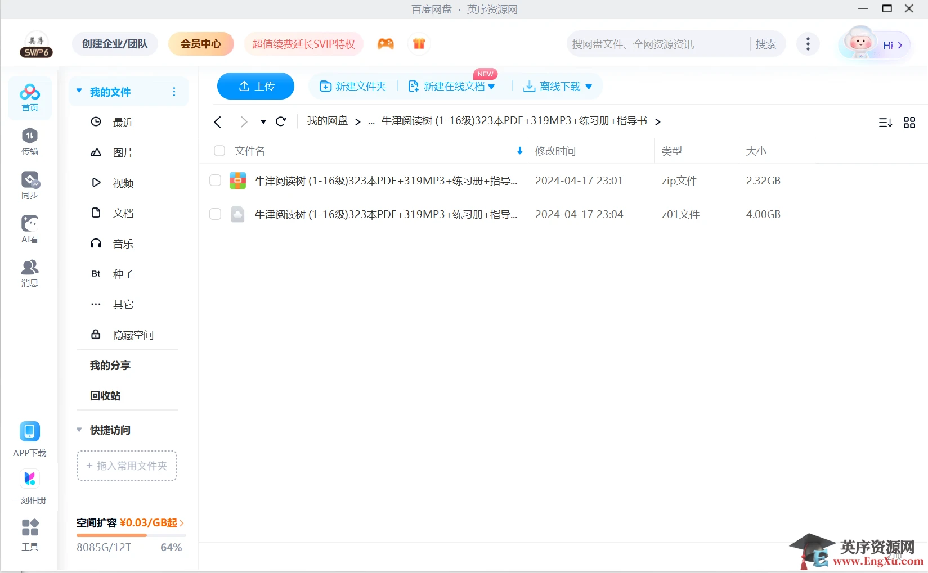Open the 同步 sync icon
The height and width of the screenshot is (573, 928).
pyautogui.click(x=30, y=186)
